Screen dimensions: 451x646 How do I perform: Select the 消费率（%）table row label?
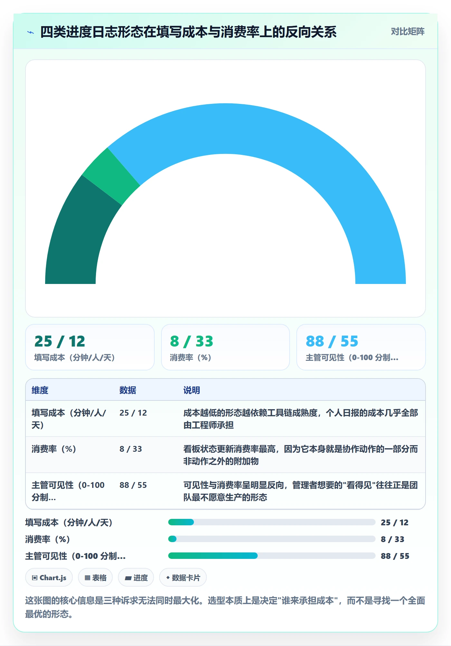(x=54, y=449)
